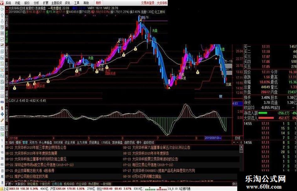Click the application logo at top-left corner
This screenshot has height=191, width=297.
[2, 3]
